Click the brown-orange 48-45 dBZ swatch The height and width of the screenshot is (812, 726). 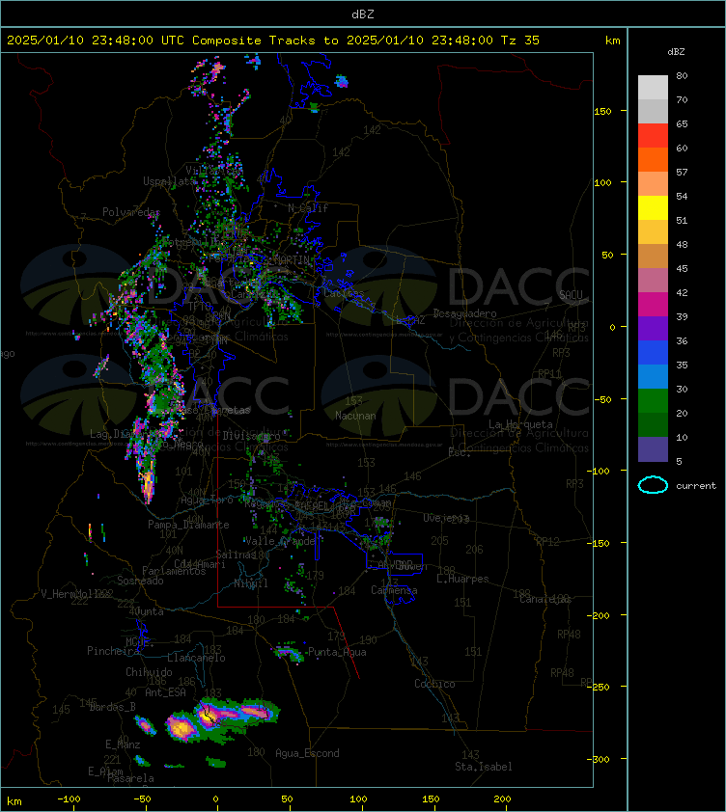653,256
